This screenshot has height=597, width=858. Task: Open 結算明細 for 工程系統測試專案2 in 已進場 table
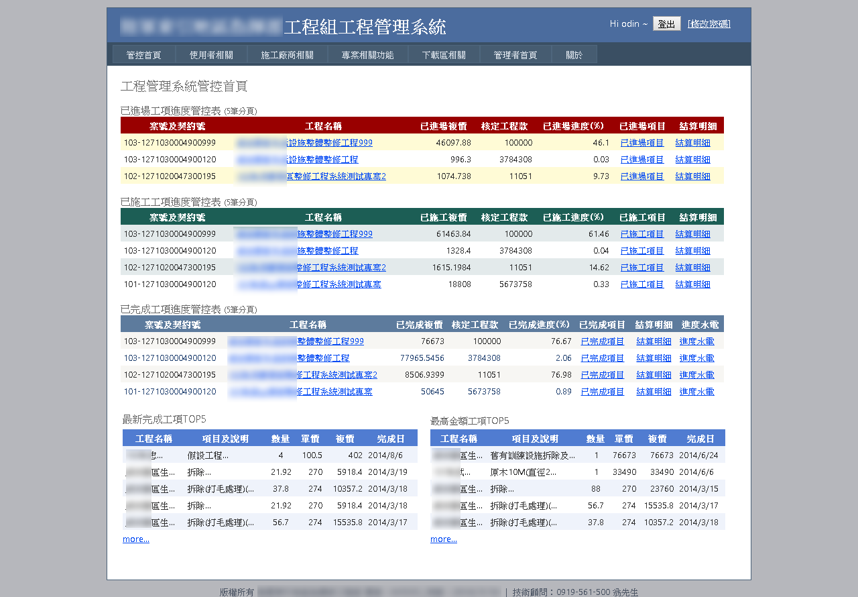pyautogui.click(x=692, y=176)
